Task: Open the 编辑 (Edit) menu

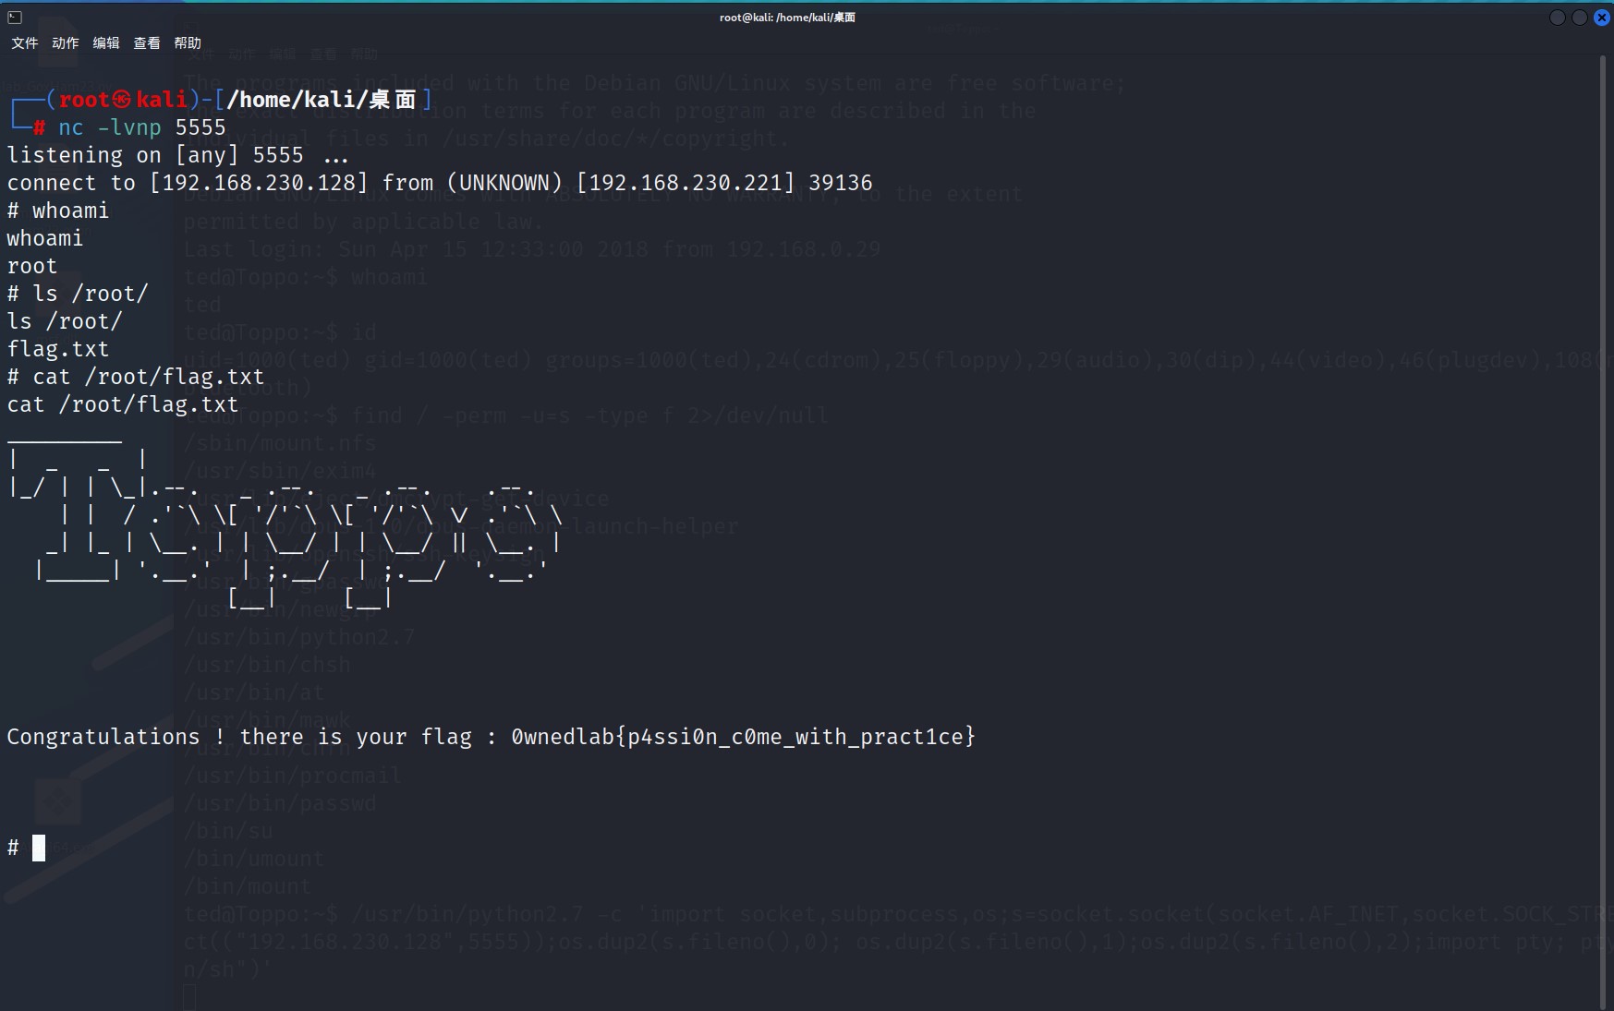Action: [x=106, y=43]
